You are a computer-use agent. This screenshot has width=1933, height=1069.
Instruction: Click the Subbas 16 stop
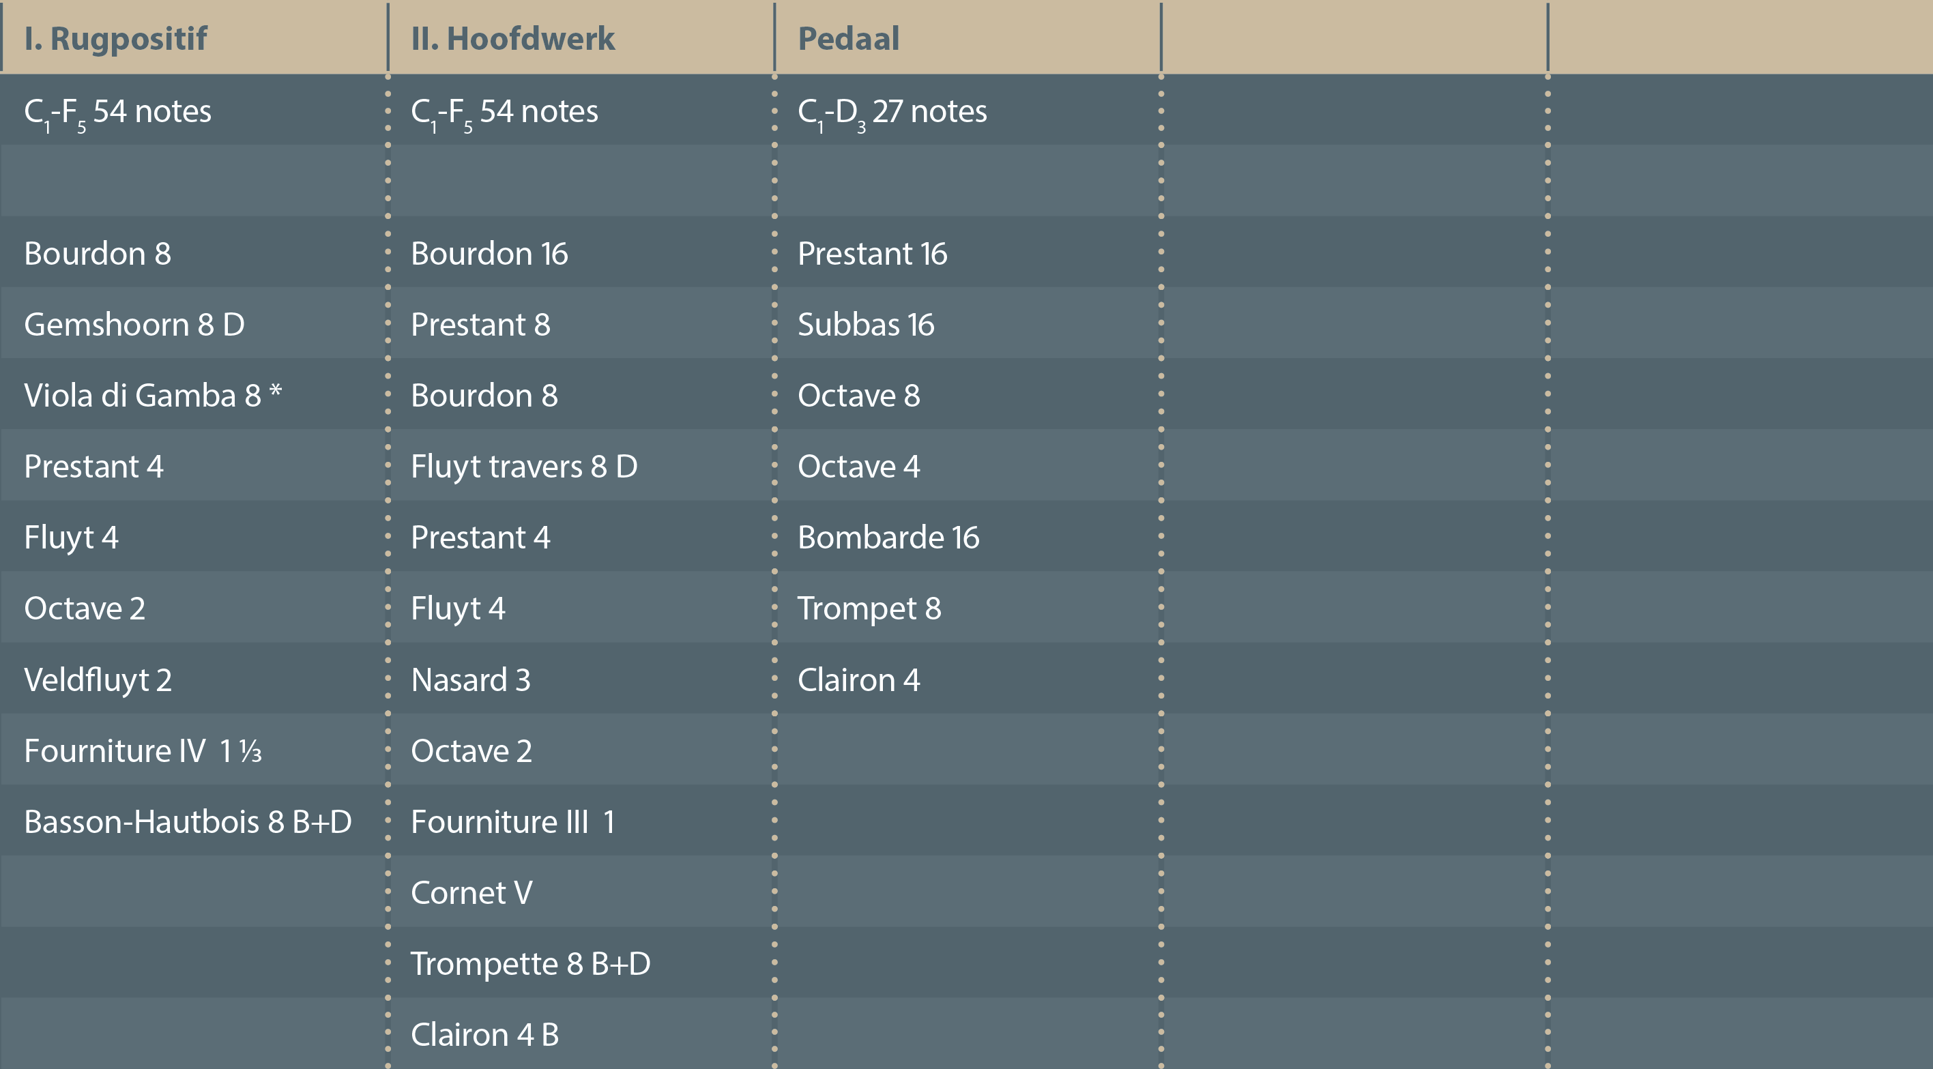pos(866,325)
